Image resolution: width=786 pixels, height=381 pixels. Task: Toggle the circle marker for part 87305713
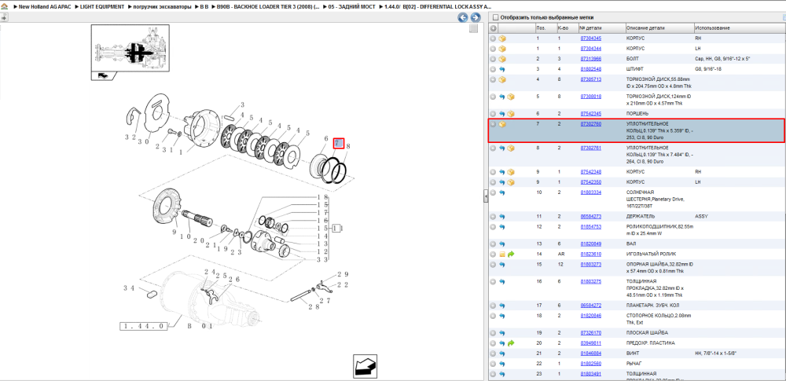coord(494,79)
